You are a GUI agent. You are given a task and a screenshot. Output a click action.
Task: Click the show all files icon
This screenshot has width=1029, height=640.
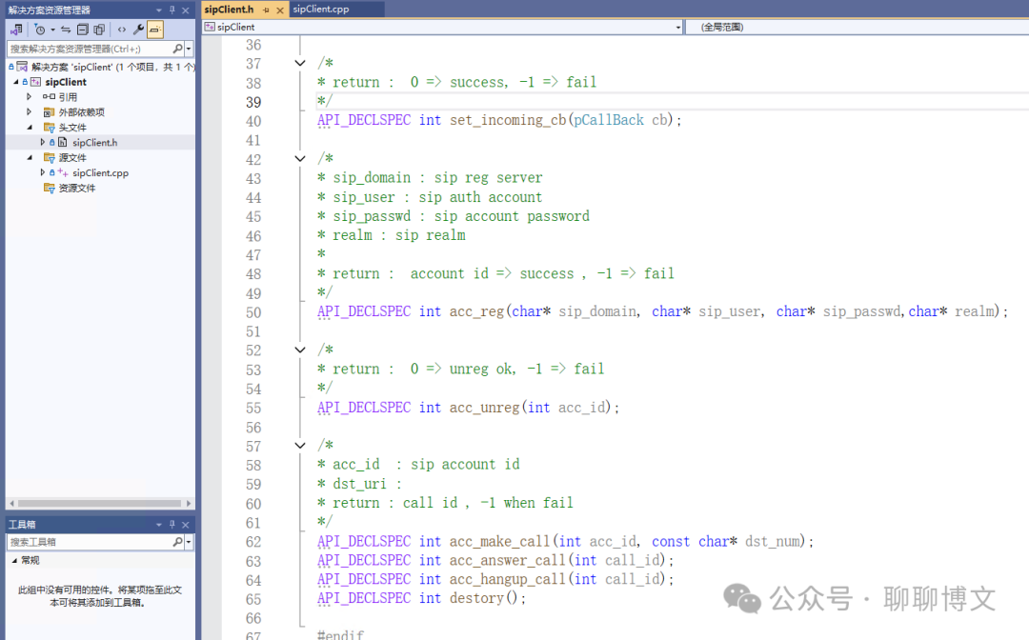coord(99,30)
